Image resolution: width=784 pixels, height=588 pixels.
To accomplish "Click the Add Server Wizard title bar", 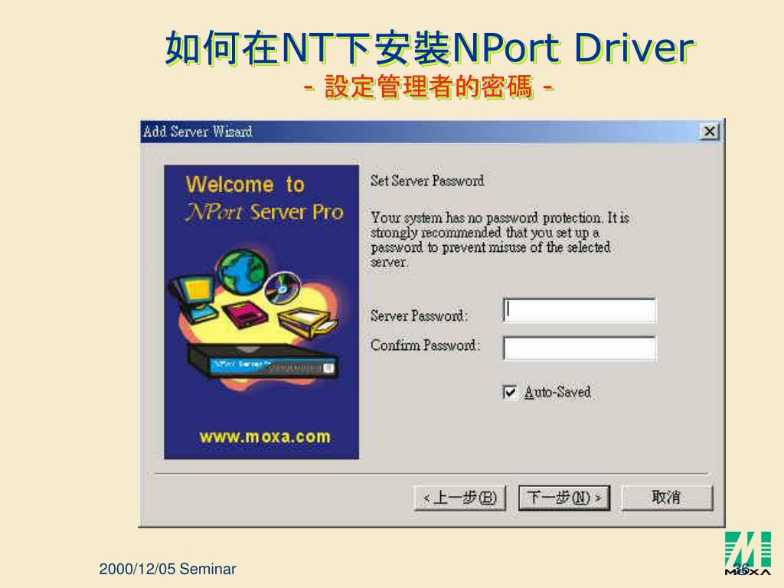I will pyautogui.click(x=420, y=132).
